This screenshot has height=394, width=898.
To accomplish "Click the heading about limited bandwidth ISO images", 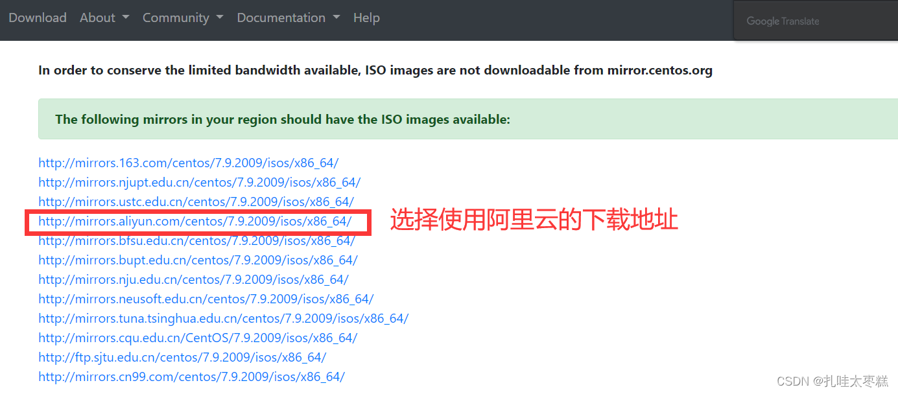I will 375,70.
